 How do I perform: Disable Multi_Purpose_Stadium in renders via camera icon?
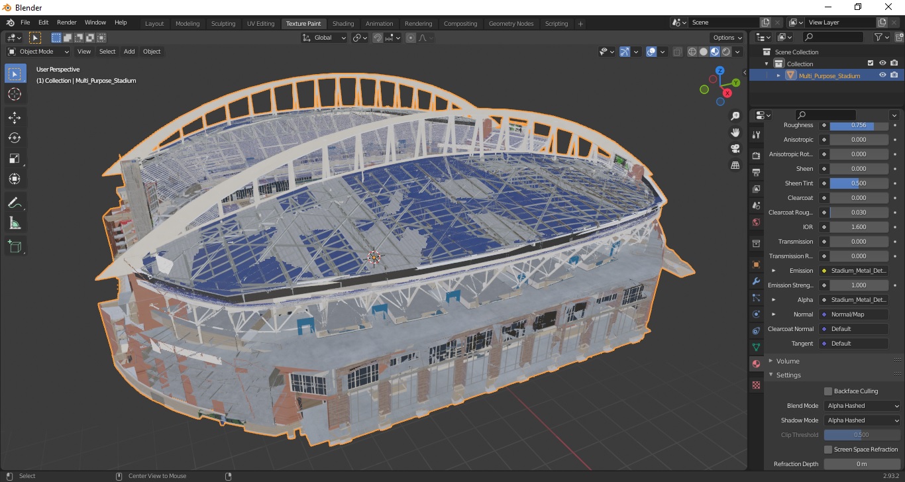[x=894, y=75]
